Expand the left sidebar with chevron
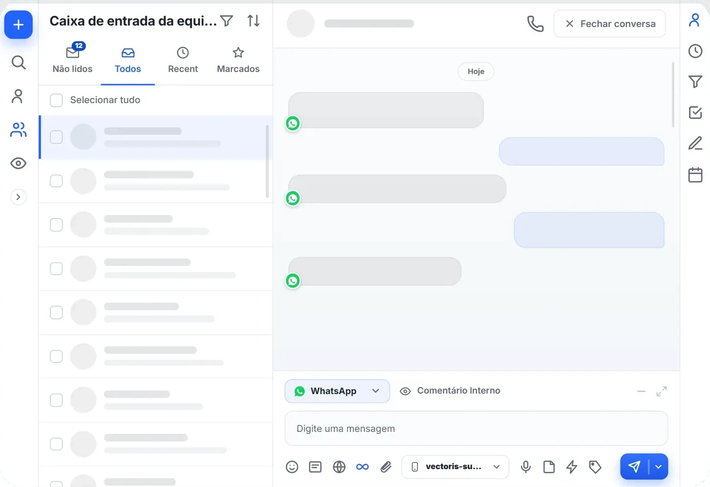This screenshot has width=710, height=487. click(18, 197)
